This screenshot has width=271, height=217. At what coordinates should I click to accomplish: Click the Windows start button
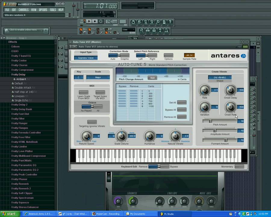(x=10, y=214)
